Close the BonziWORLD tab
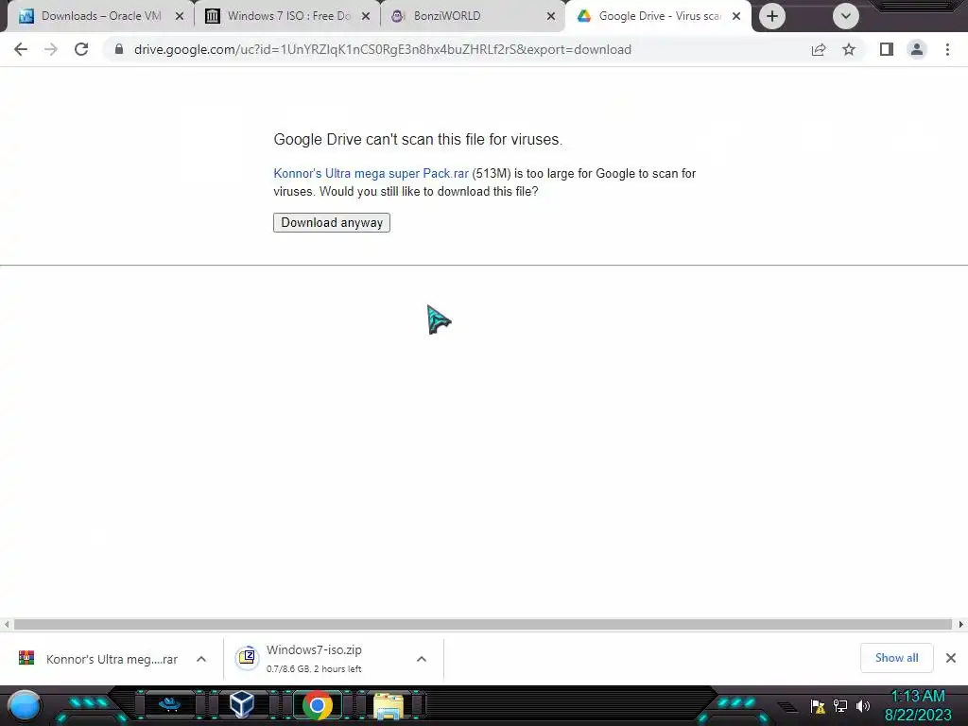The image size is (968, 726). click(551, 16)
